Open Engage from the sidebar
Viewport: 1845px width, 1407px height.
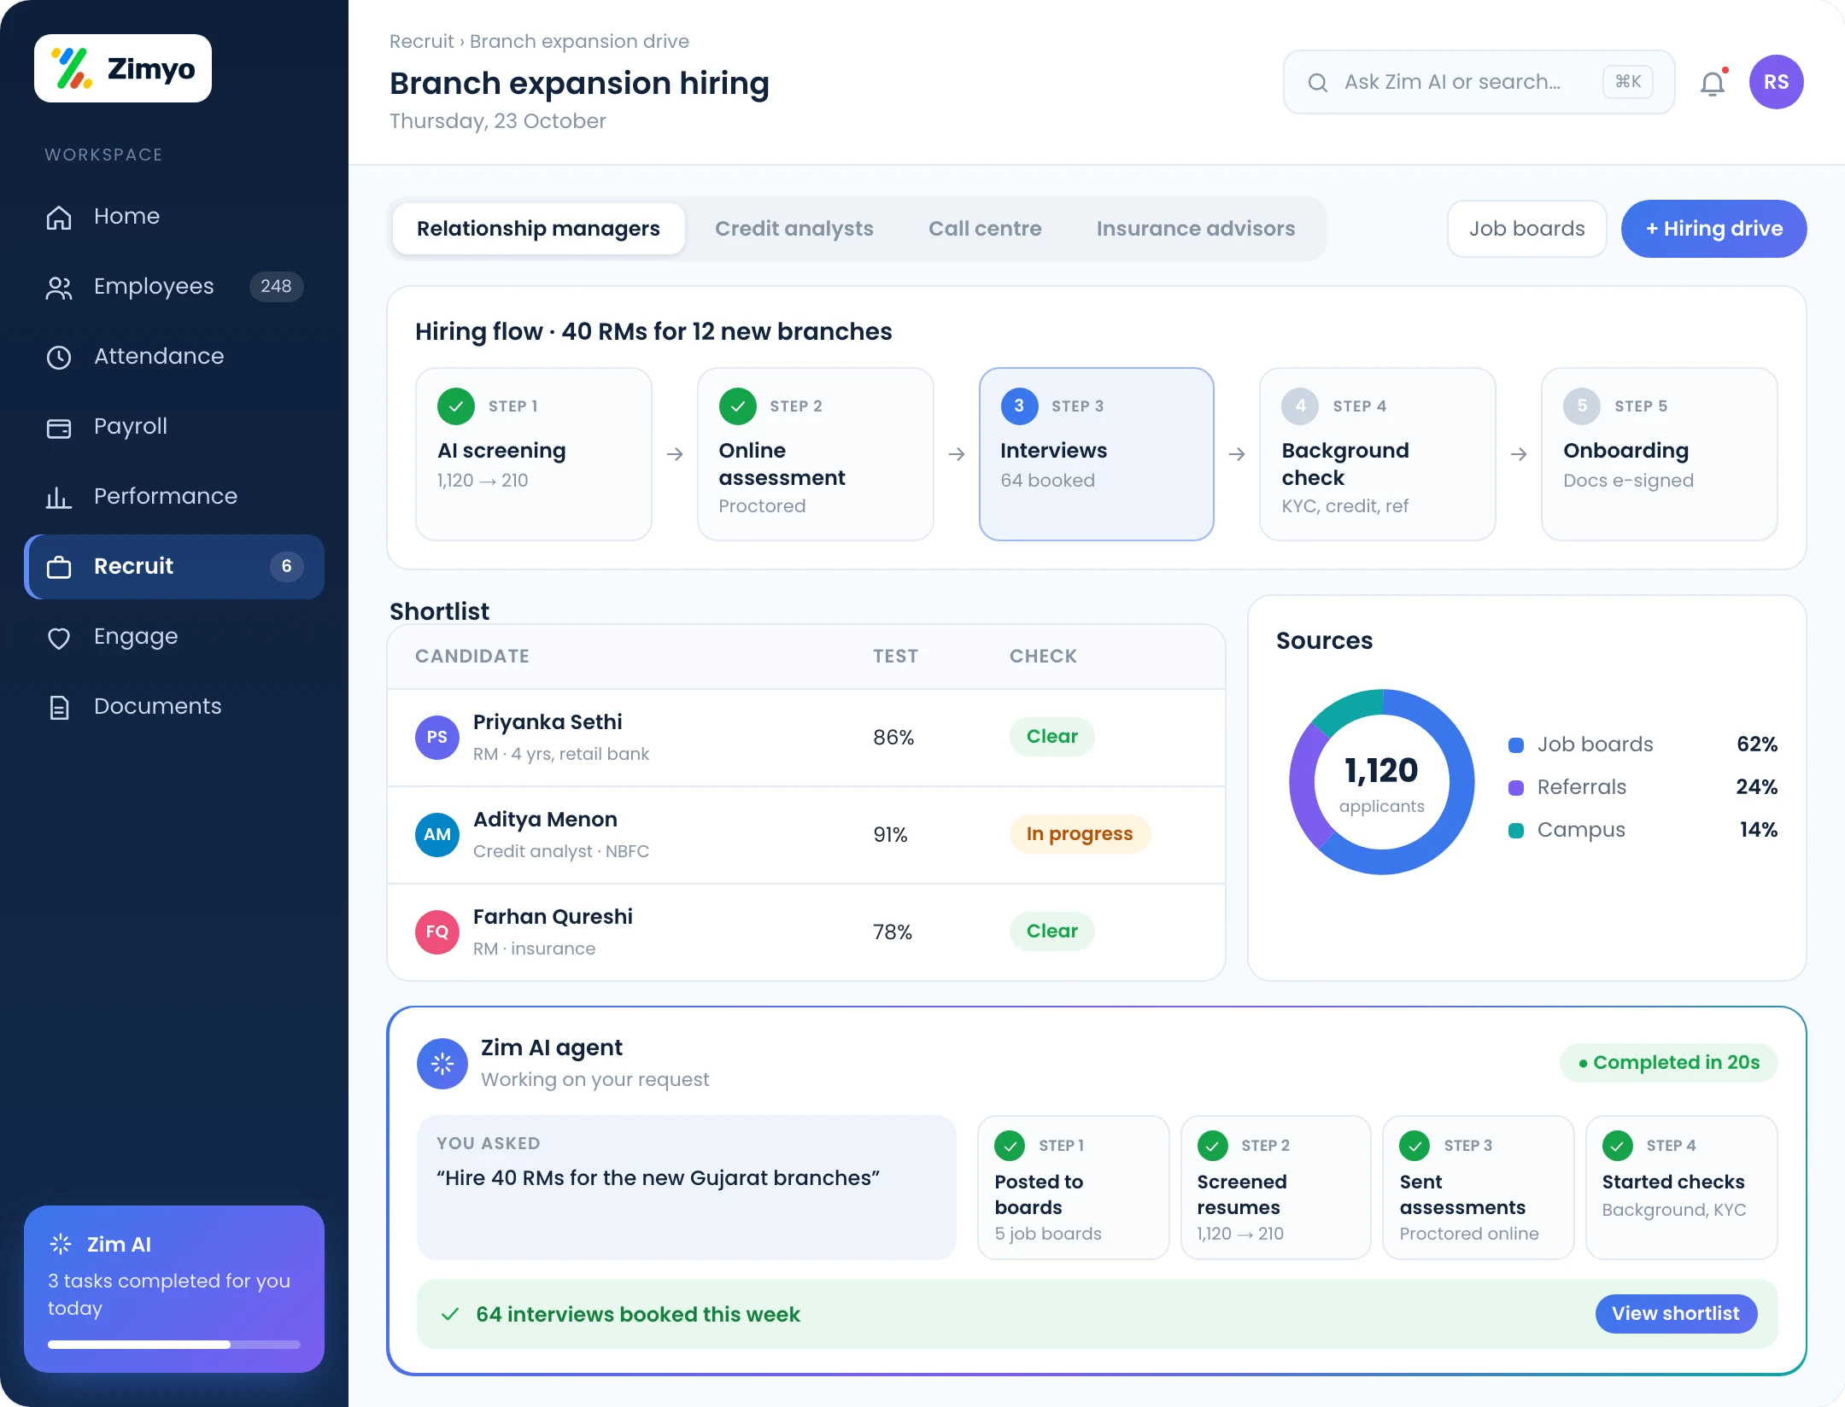[x=174, y=636]
